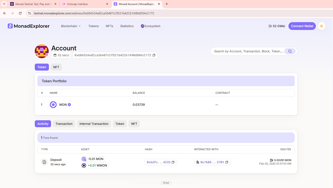The width and height of the screenshot is (333, 188).
Task: Click the account pixel avatar
Action: (x=42, y=51)
